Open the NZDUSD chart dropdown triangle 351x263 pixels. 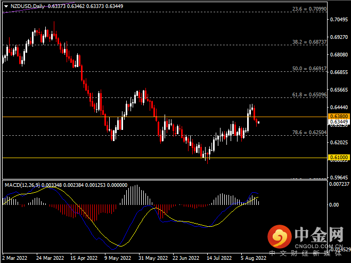[x=6, y=6]
